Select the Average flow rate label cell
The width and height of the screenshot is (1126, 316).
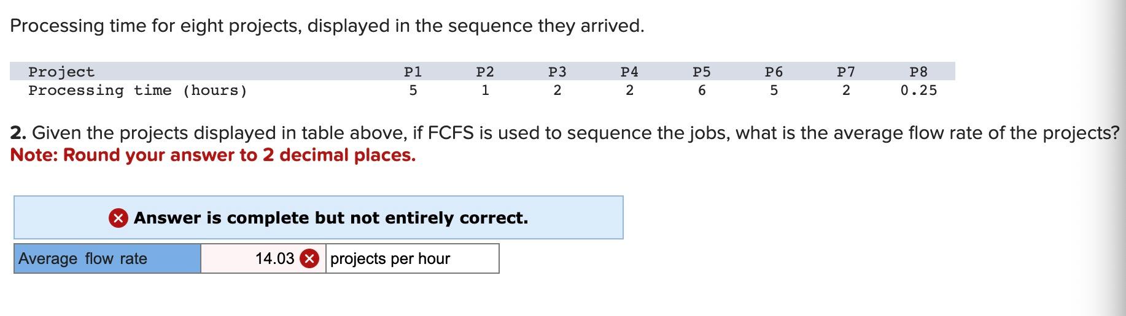(x=107, y=258)
